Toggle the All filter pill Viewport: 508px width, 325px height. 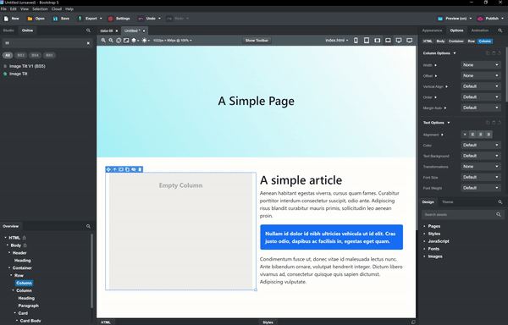[8, 55]
